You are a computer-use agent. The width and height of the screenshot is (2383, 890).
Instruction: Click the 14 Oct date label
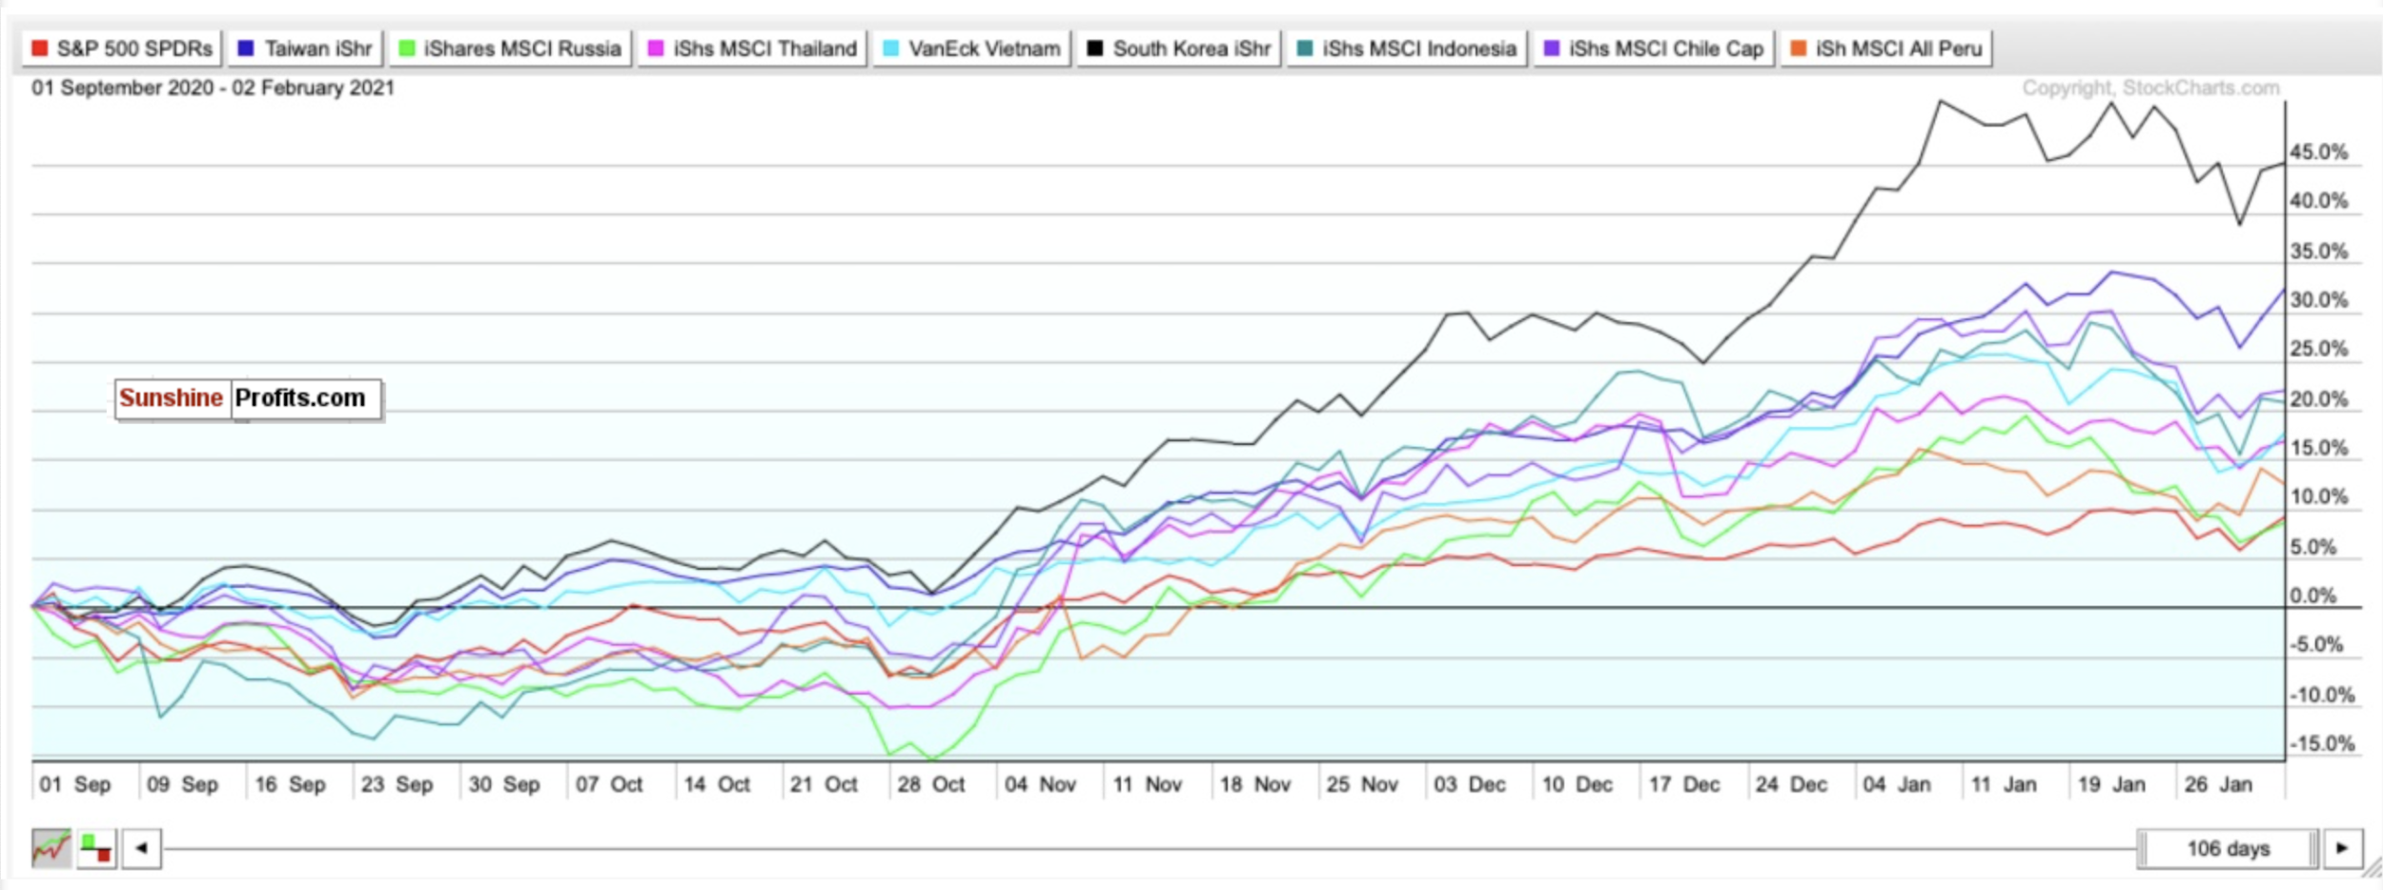point(717,784)
